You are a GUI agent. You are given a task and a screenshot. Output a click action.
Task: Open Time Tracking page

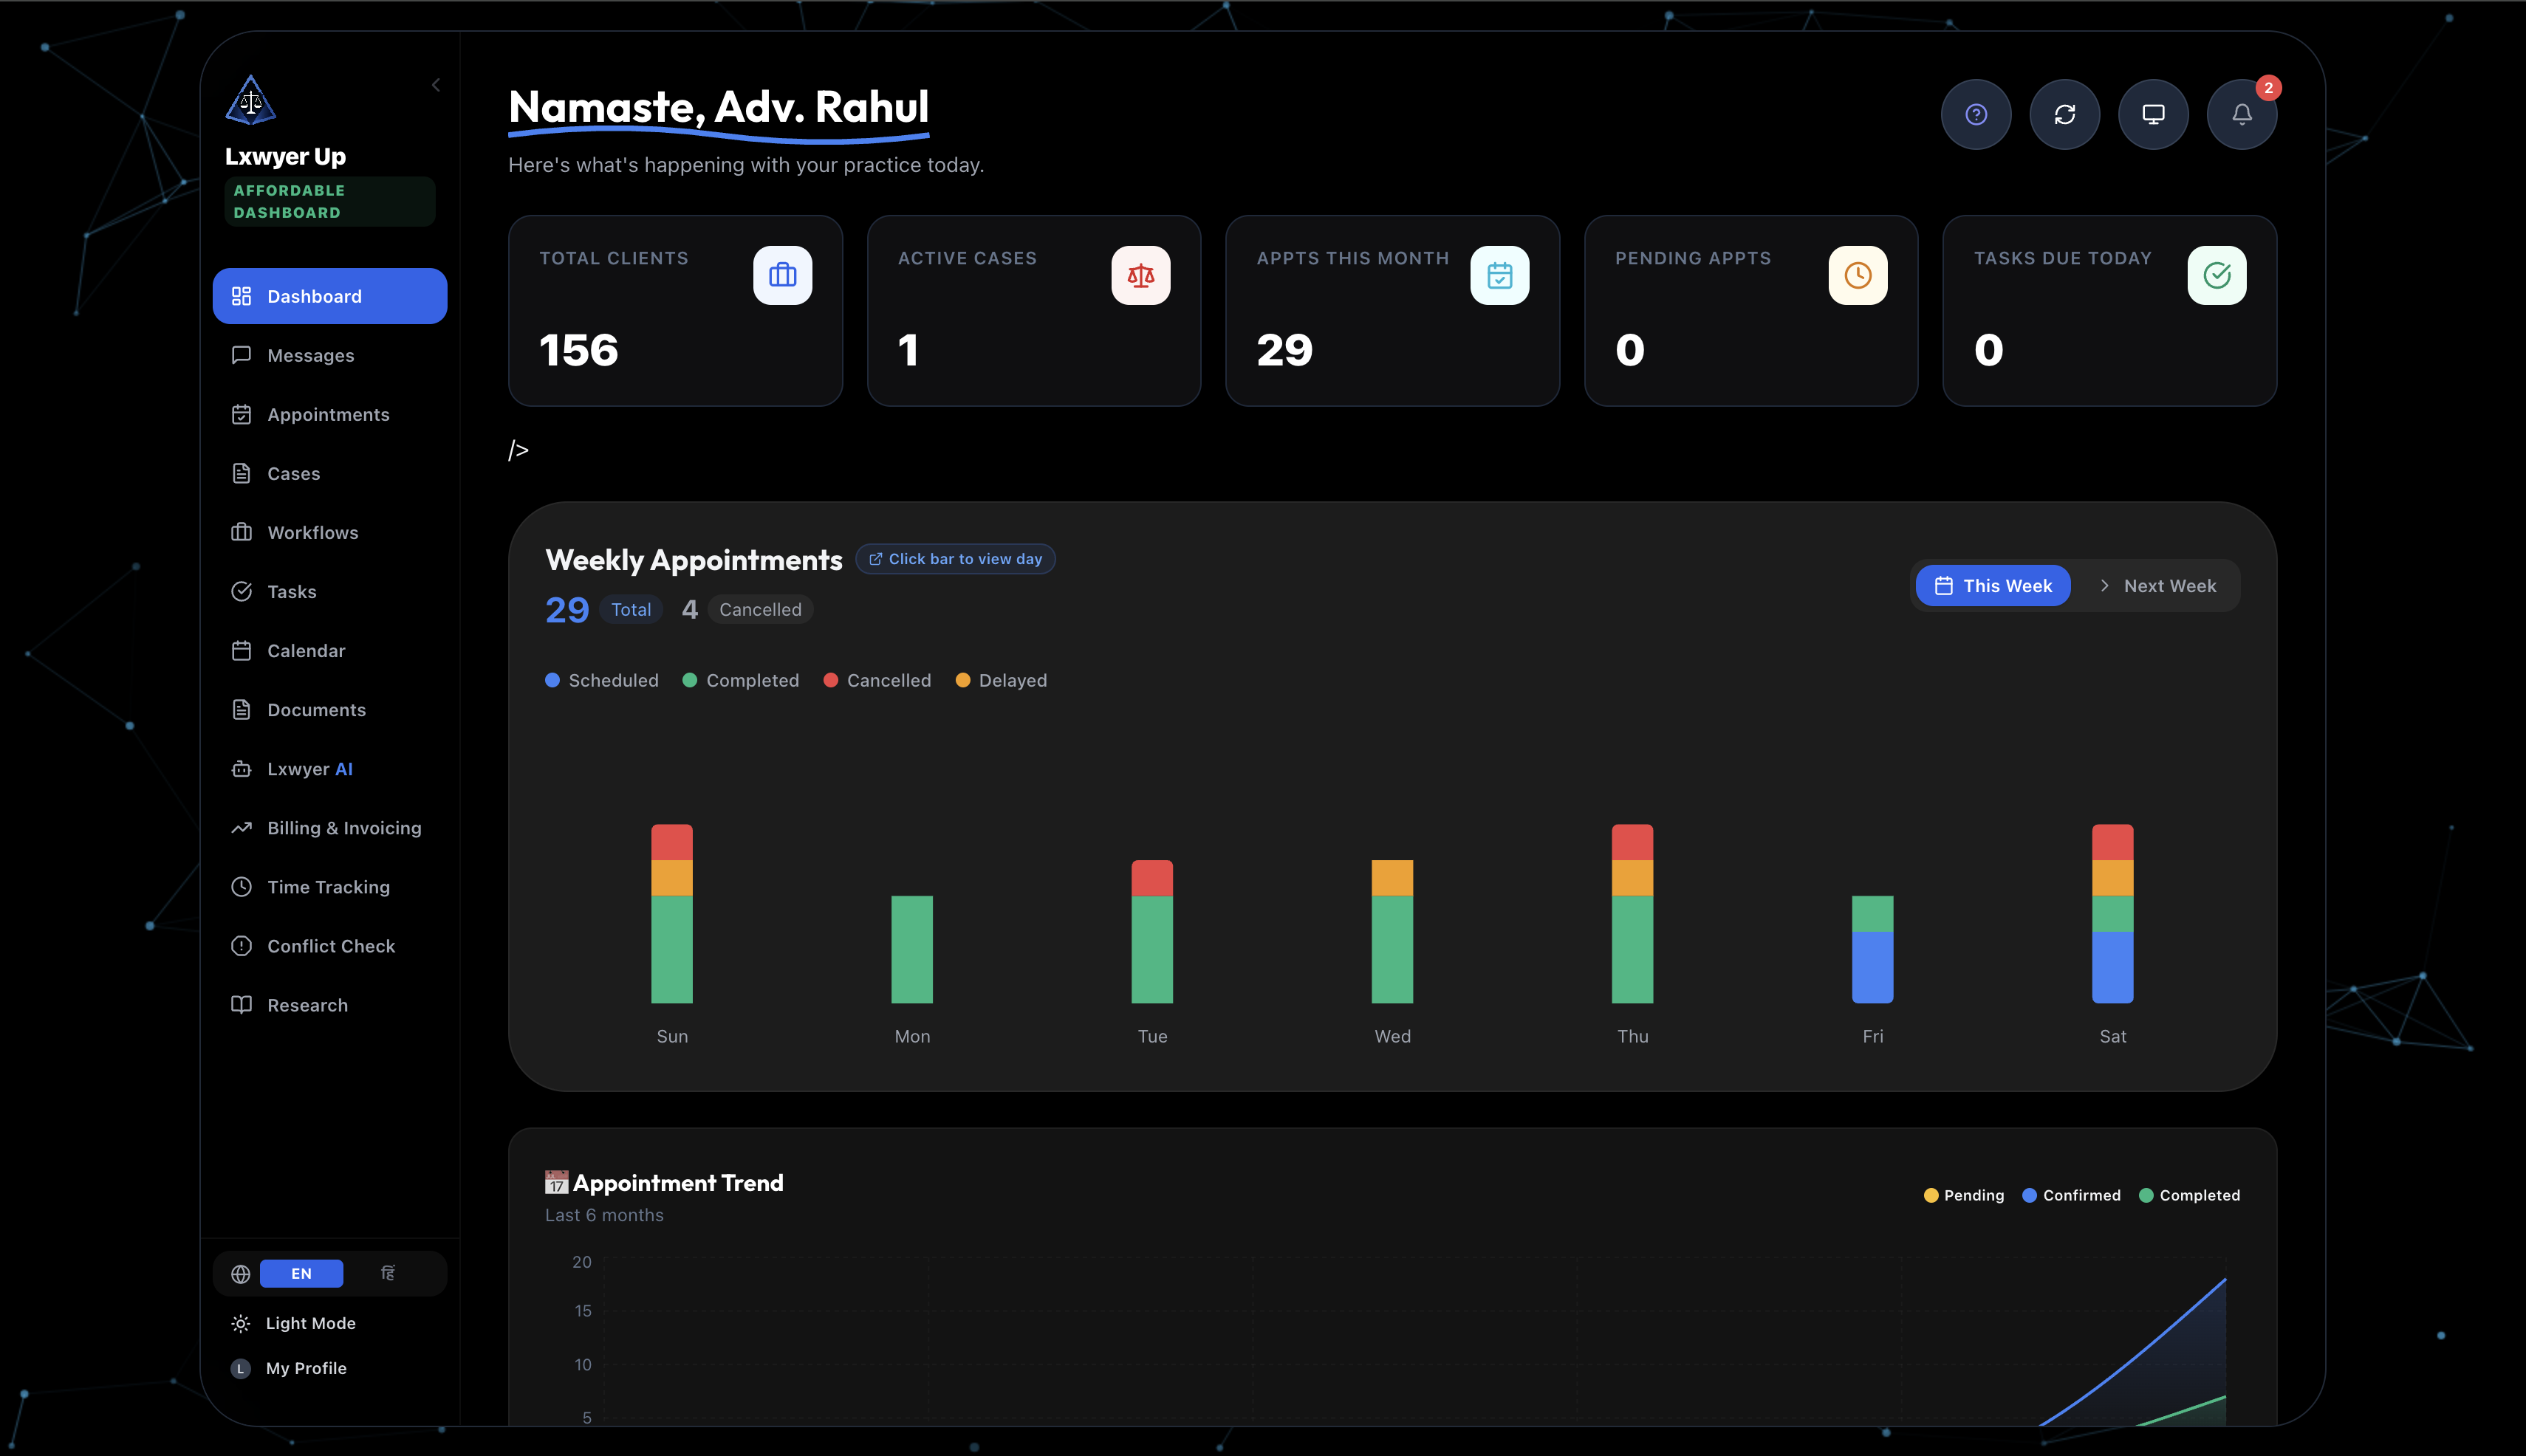[x=330, y=886]
